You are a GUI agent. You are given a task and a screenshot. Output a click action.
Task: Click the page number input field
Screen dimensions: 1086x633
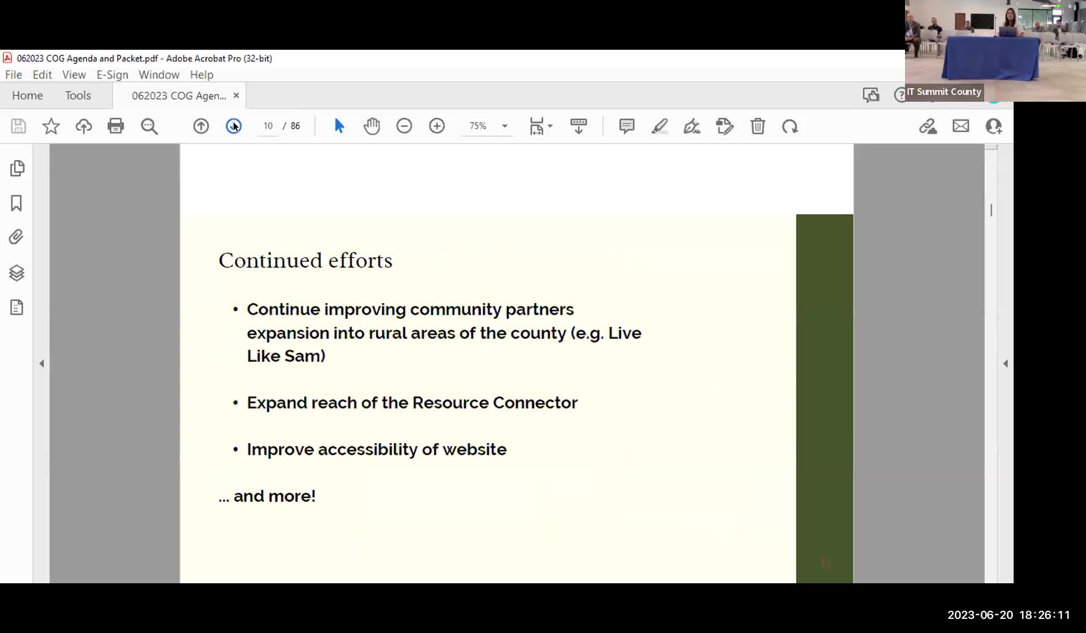pyautogui.click(x=268, y=126)
